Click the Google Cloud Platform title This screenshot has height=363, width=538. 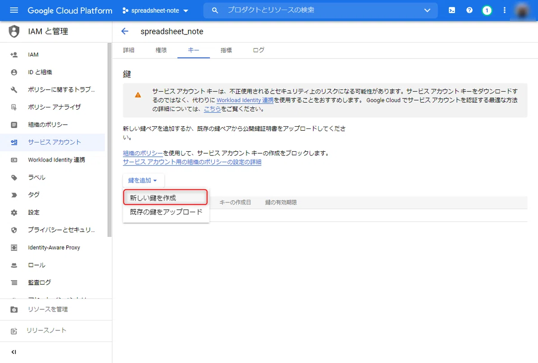point(70,10)
